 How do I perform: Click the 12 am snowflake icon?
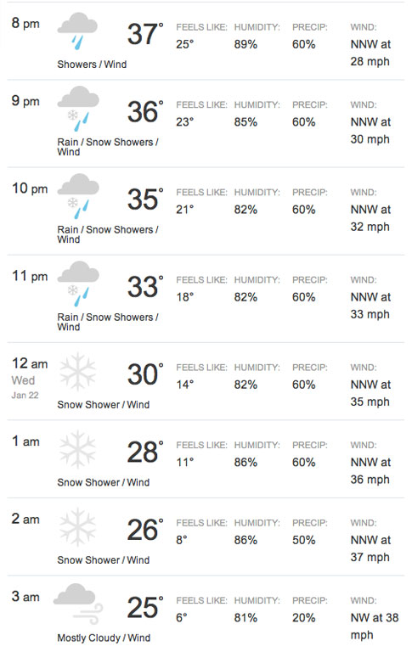pyautogui.click(x=78, y=372)
